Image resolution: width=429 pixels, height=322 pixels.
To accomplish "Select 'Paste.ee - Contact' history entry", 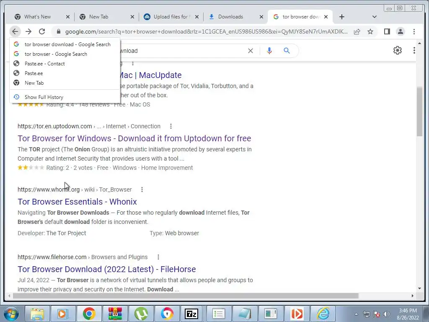I will [x=65, y=64].
